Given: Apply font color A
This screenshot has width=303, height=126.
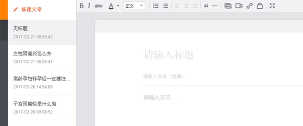Looking at the screenshot, I should [111, 6].
